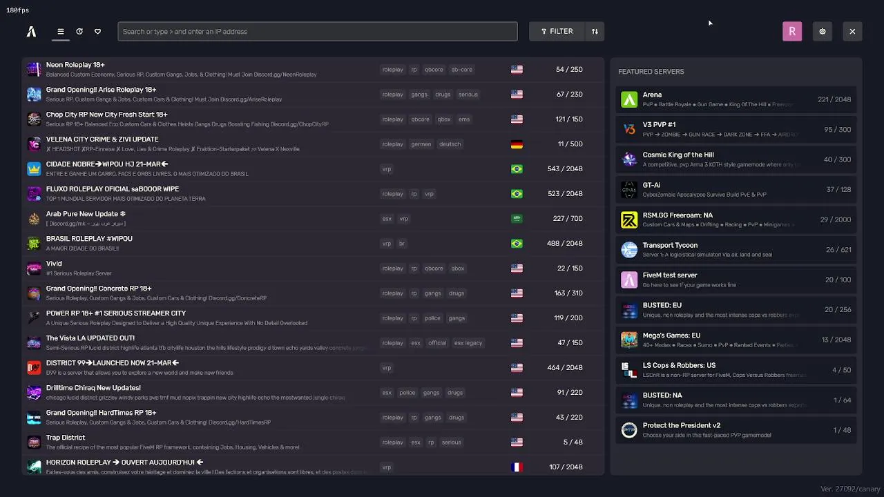Select the official tag on The Vista

coord(436,342)
